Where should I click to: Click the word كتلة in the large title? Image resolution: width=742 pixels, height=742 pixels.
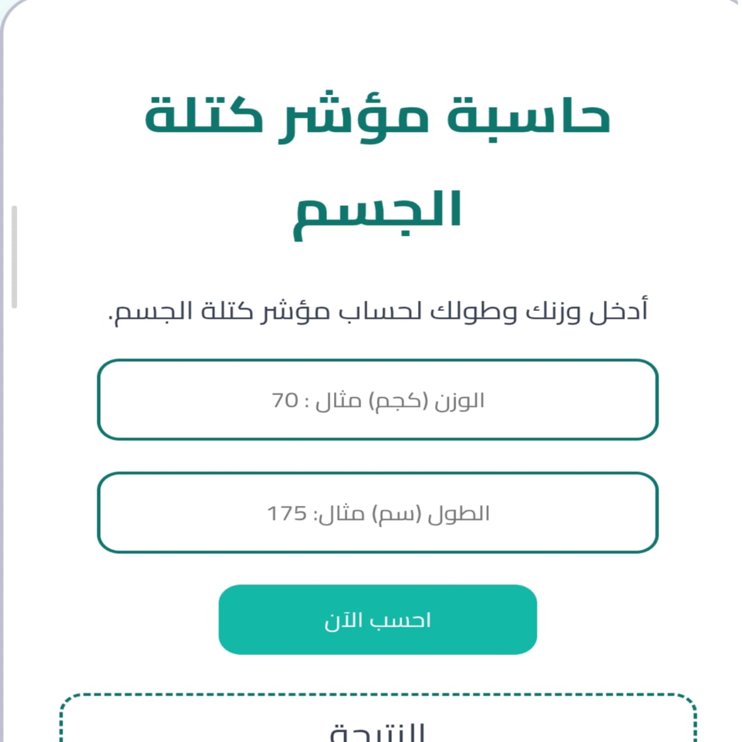pos(203,114)
